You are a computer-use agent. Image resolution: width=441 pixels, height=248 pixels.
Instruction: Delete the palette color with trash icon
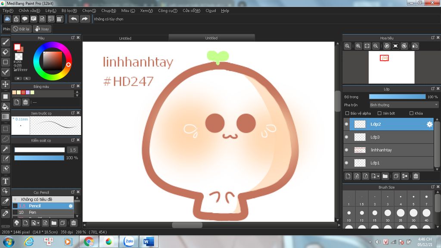point(25,102)
